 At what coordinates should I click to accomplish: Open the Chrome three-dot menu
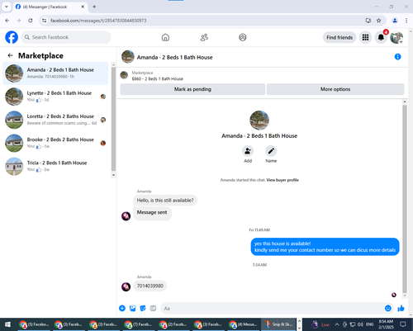click(x=406, y=21)
